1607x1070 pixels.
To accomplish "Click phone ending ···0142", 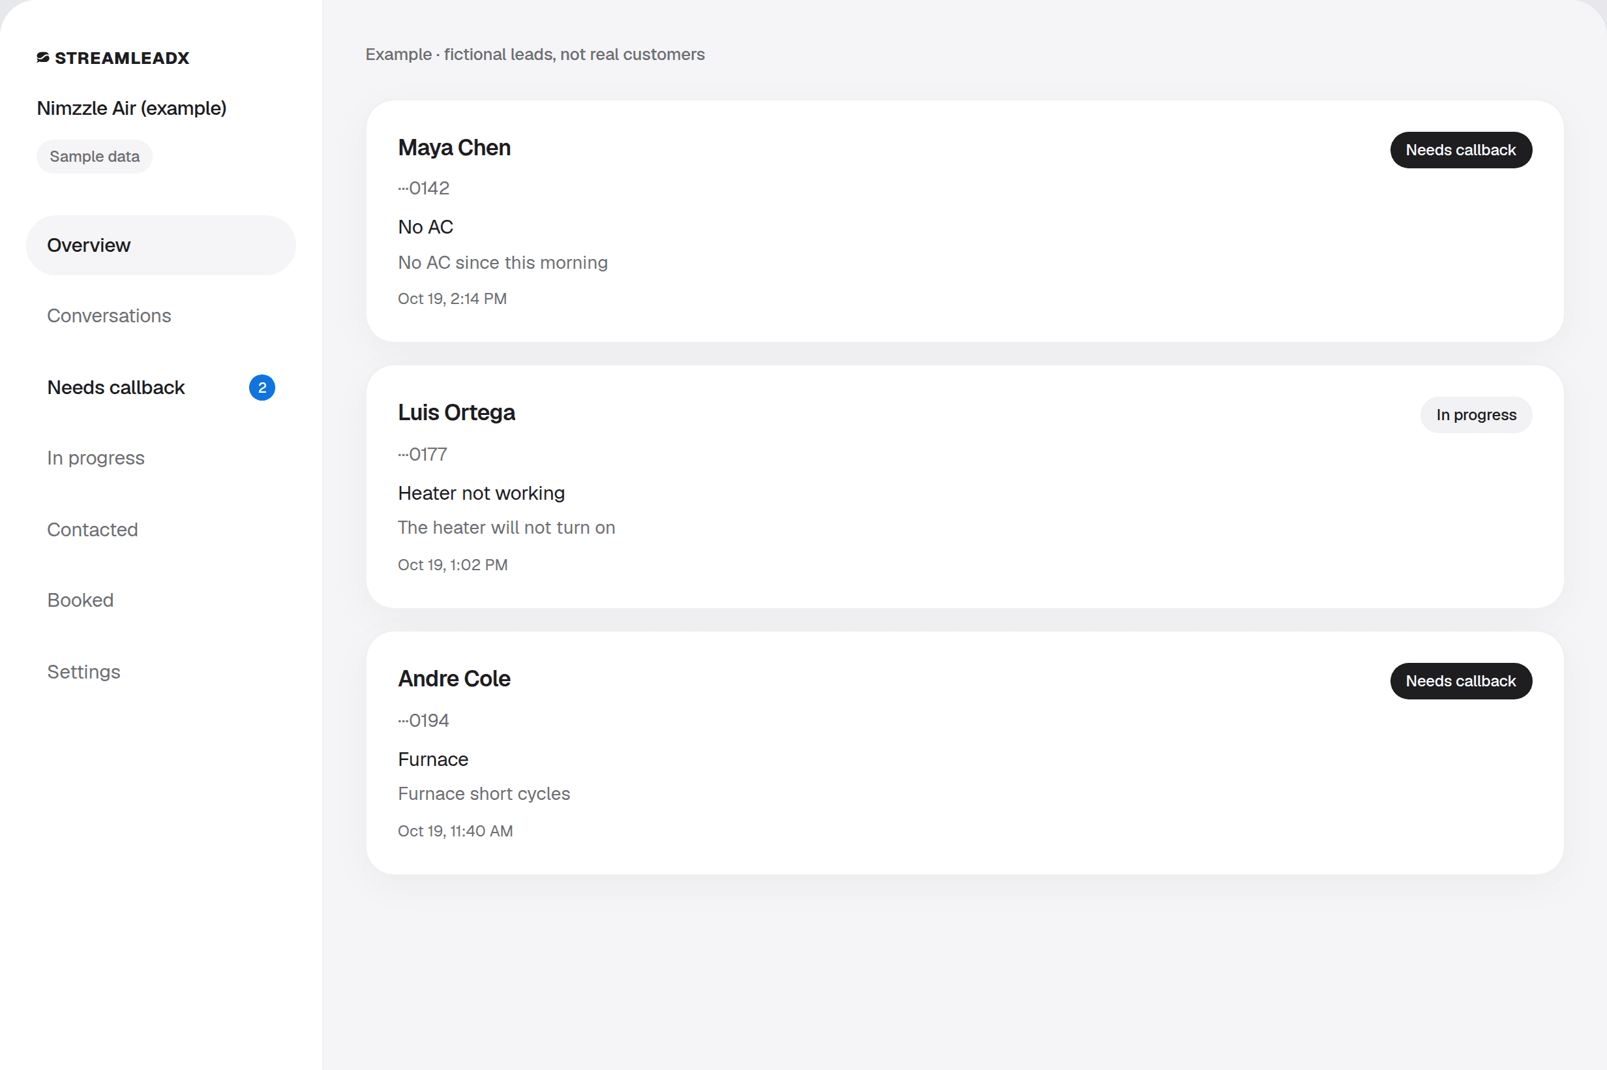I will (423, 189).
